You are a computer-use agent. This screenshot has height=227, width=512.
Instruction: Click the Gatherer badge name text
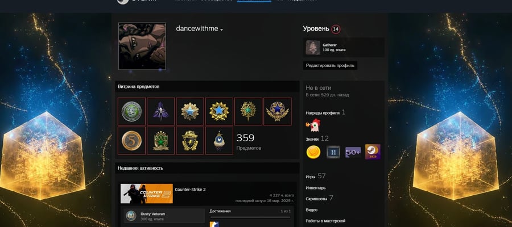tap(330, 45)
